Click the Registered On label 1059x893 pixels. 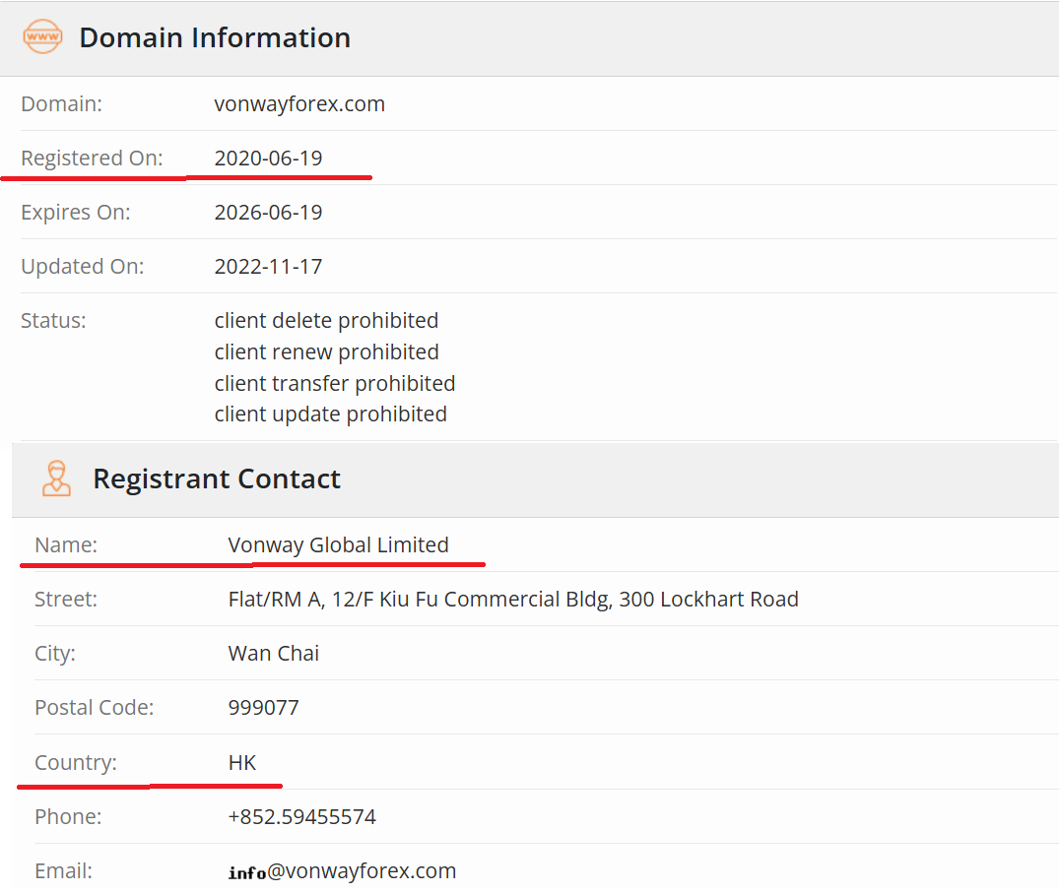tap(92, 158)
